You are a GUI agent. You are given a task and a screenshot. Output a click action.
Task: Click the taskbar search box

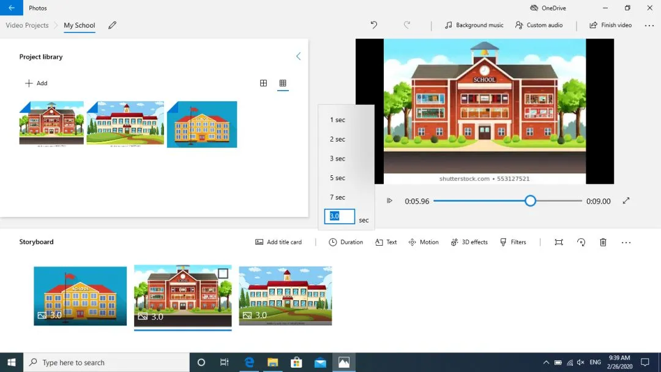(106, 362)
